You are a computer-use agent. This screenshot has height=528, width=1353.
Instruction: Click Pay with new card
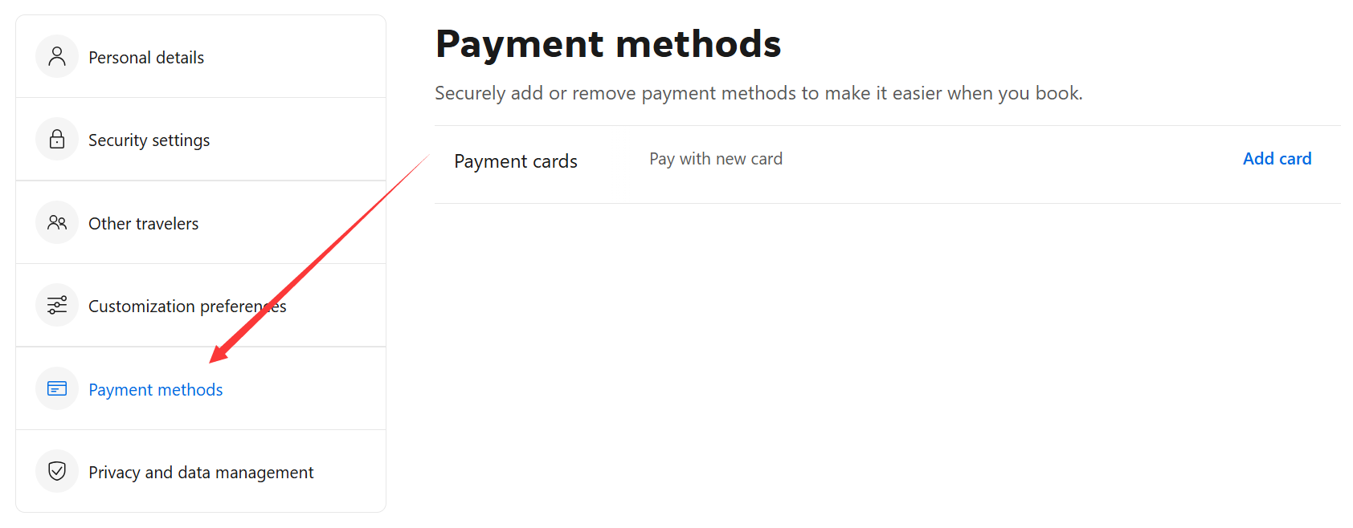(x=715, y=158)
